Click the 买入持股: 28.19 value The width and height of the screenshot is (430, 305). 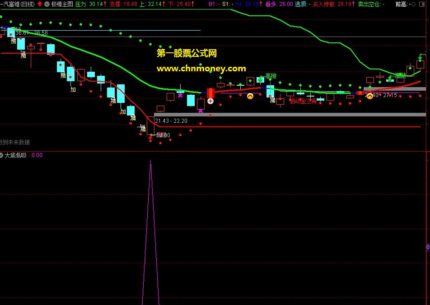334,4
